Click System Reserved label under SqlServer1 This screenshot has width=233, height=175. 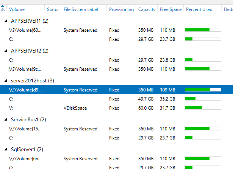coord(80,158)
